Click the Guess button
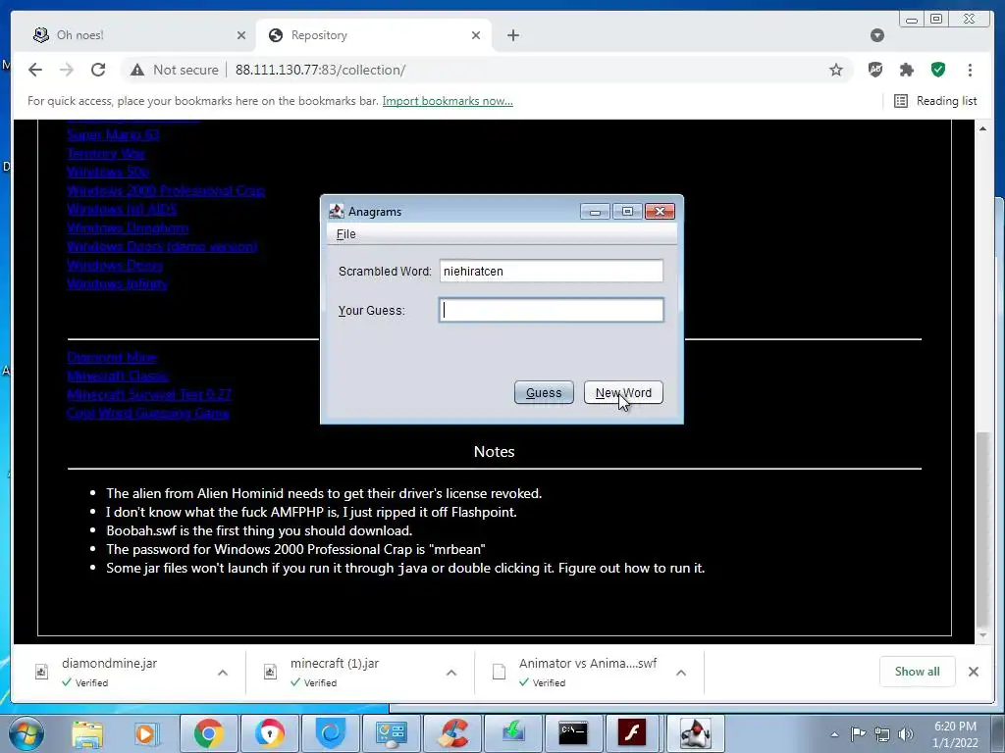The image size is (1005, 753). pyautogui.click(x=544, y=392)
